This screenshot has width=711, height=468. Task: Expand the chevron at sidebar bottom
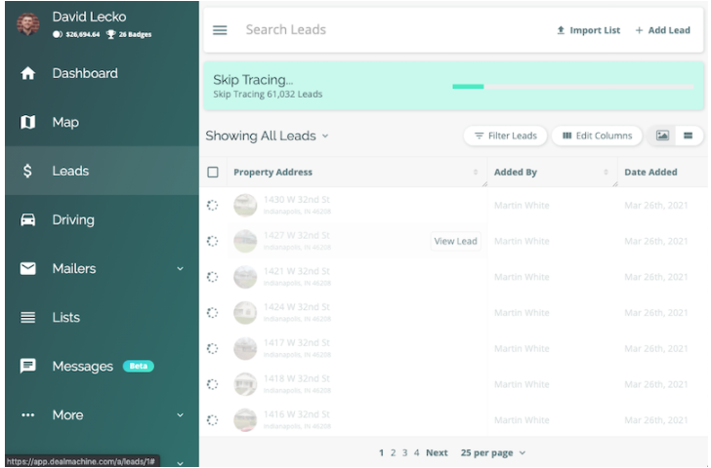tap(180, 463)
